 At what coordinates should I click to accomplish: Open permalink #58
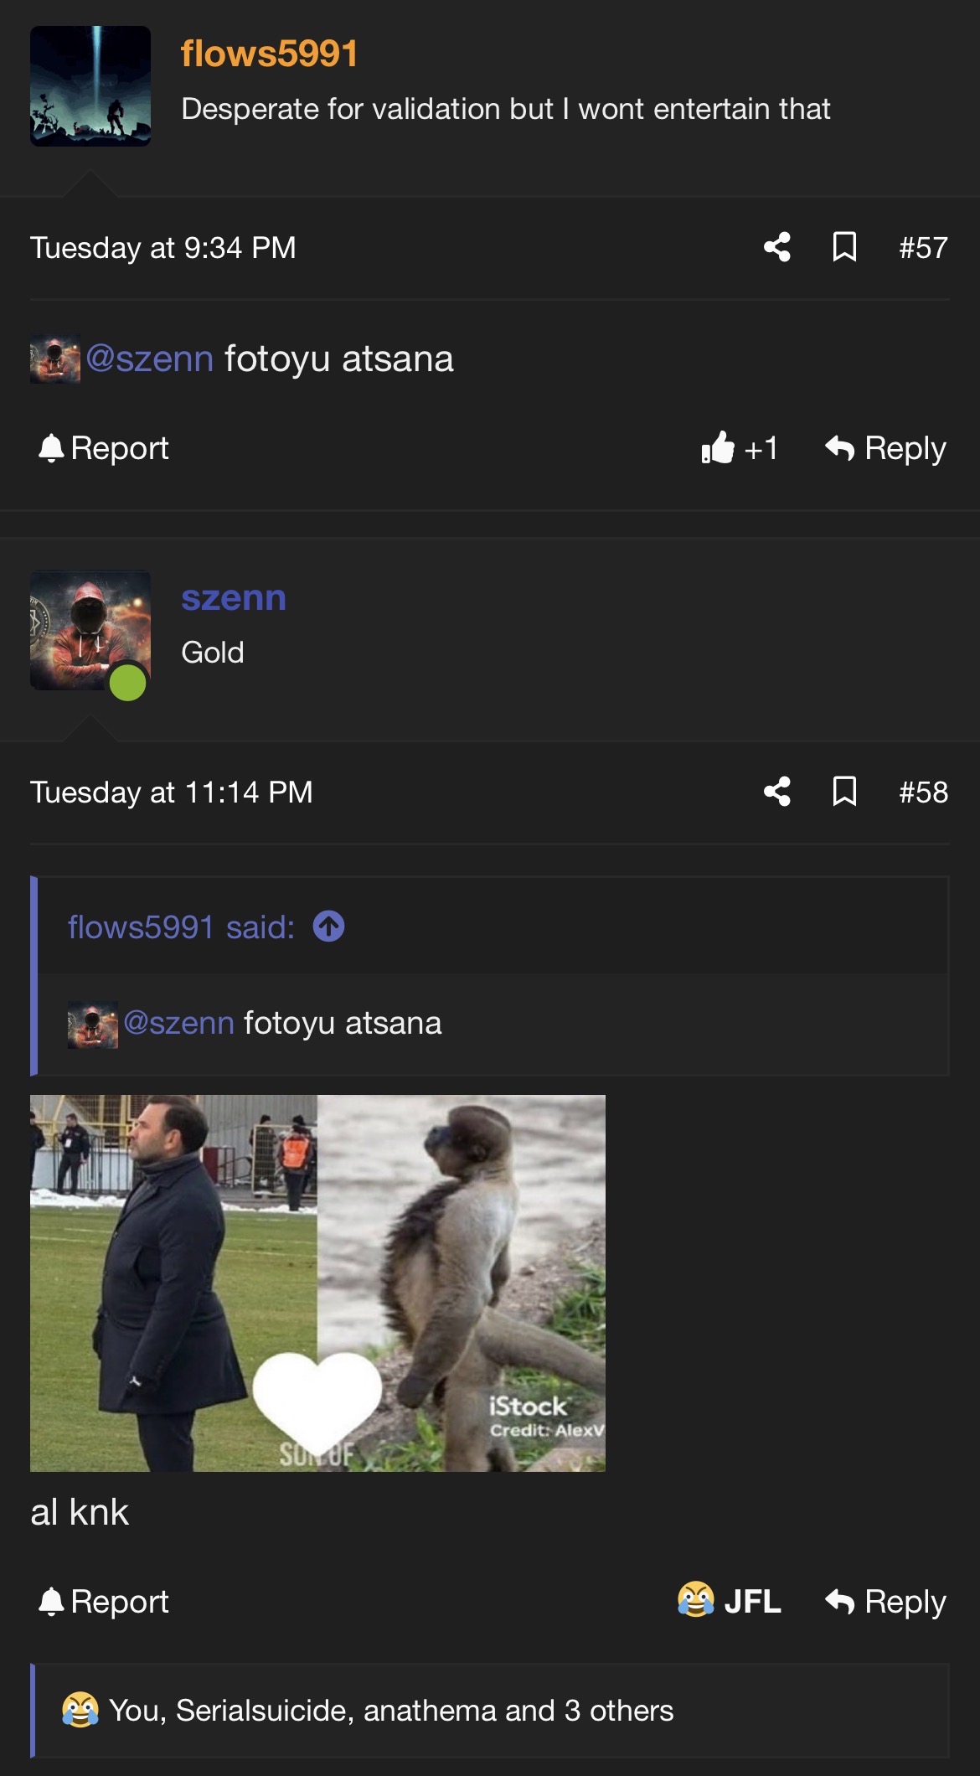[x=923, y=792]
